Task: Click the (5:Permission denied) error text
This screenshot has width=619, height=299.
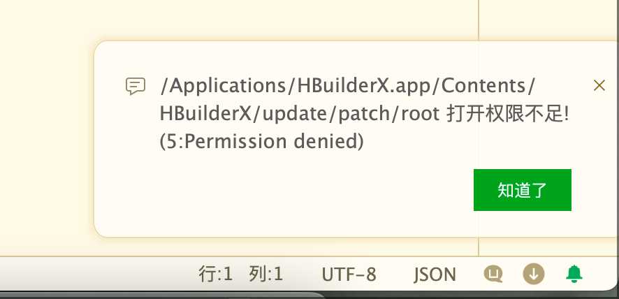Action: [262, 141]
